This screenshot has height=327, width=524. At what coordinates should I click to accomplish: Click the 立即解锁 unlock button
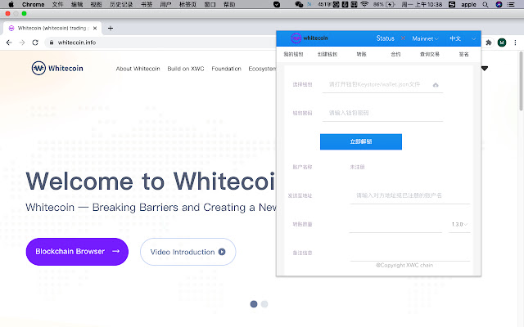(361, 141)
